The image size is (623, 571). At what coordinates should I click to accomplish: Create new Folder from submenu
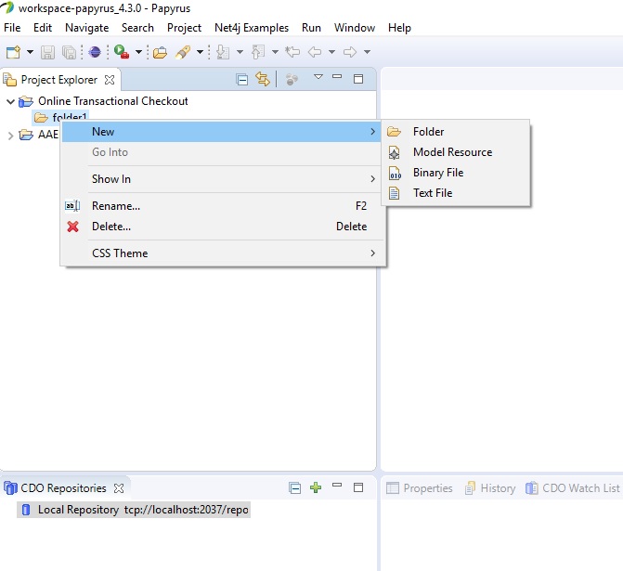[456, 132]
